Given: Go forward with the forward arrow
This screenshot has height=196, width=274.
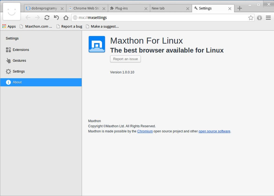Looking at the screenshot, I should 37,18.
